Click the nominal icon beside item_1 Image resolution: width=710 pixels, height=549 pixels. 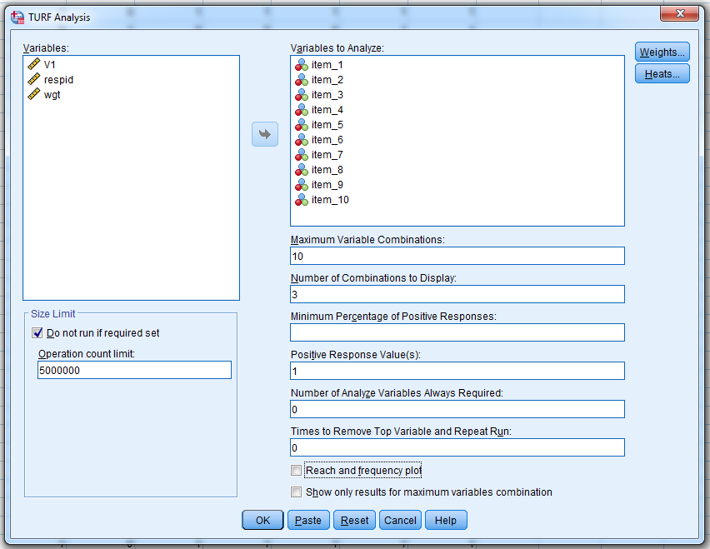301,64
